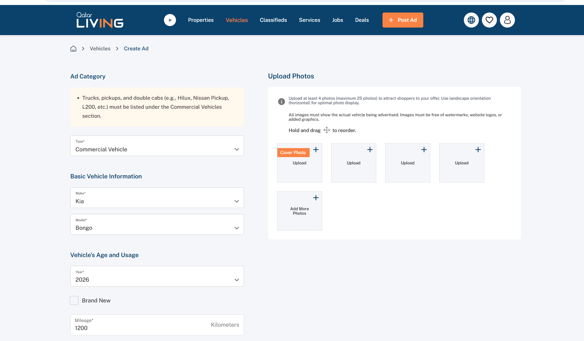Click plus icon on Cover Photo slot
This screenshot has width=584, height=341.
[316, 150]
